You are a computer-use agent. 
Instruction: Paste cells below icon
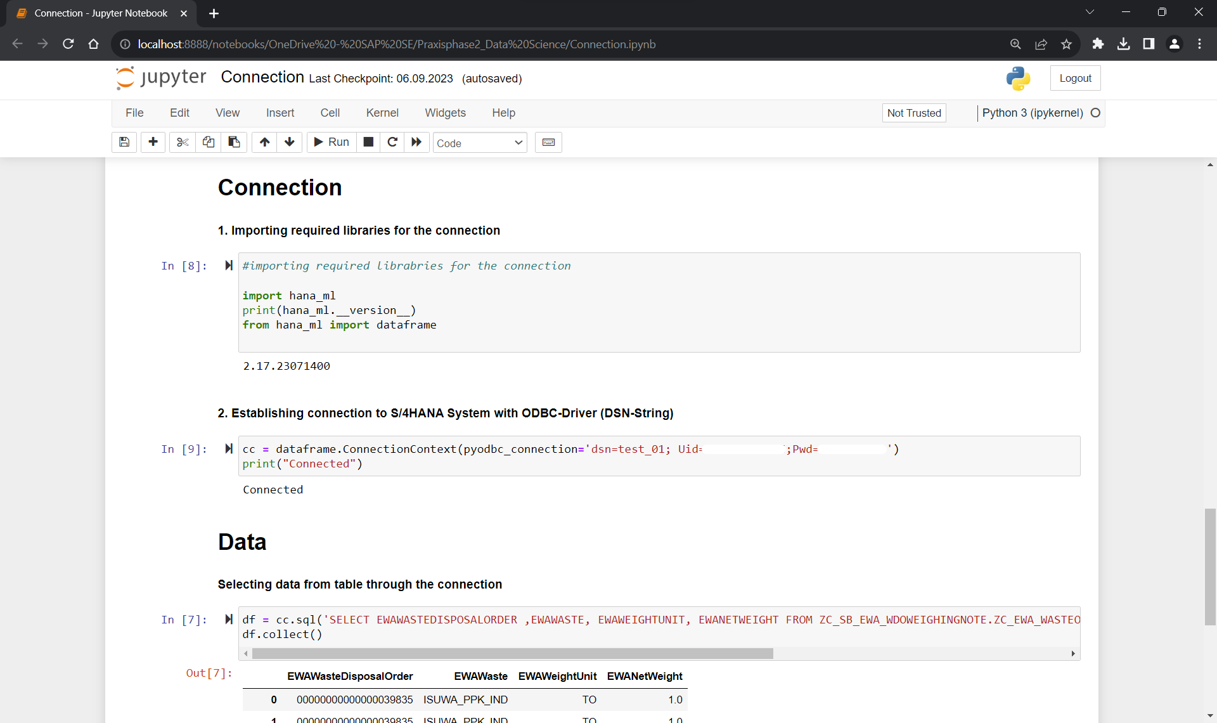point(234,142)
